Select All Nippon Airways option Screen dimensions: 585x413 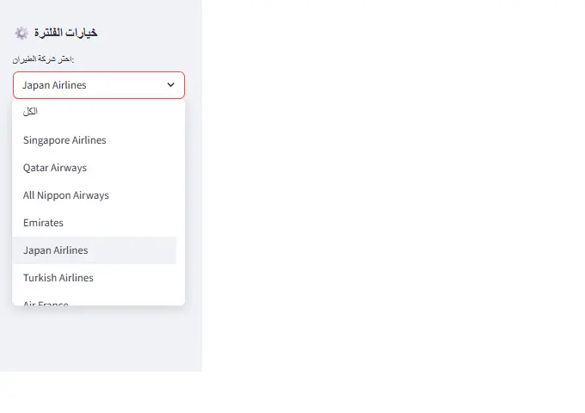click(66, 195)
